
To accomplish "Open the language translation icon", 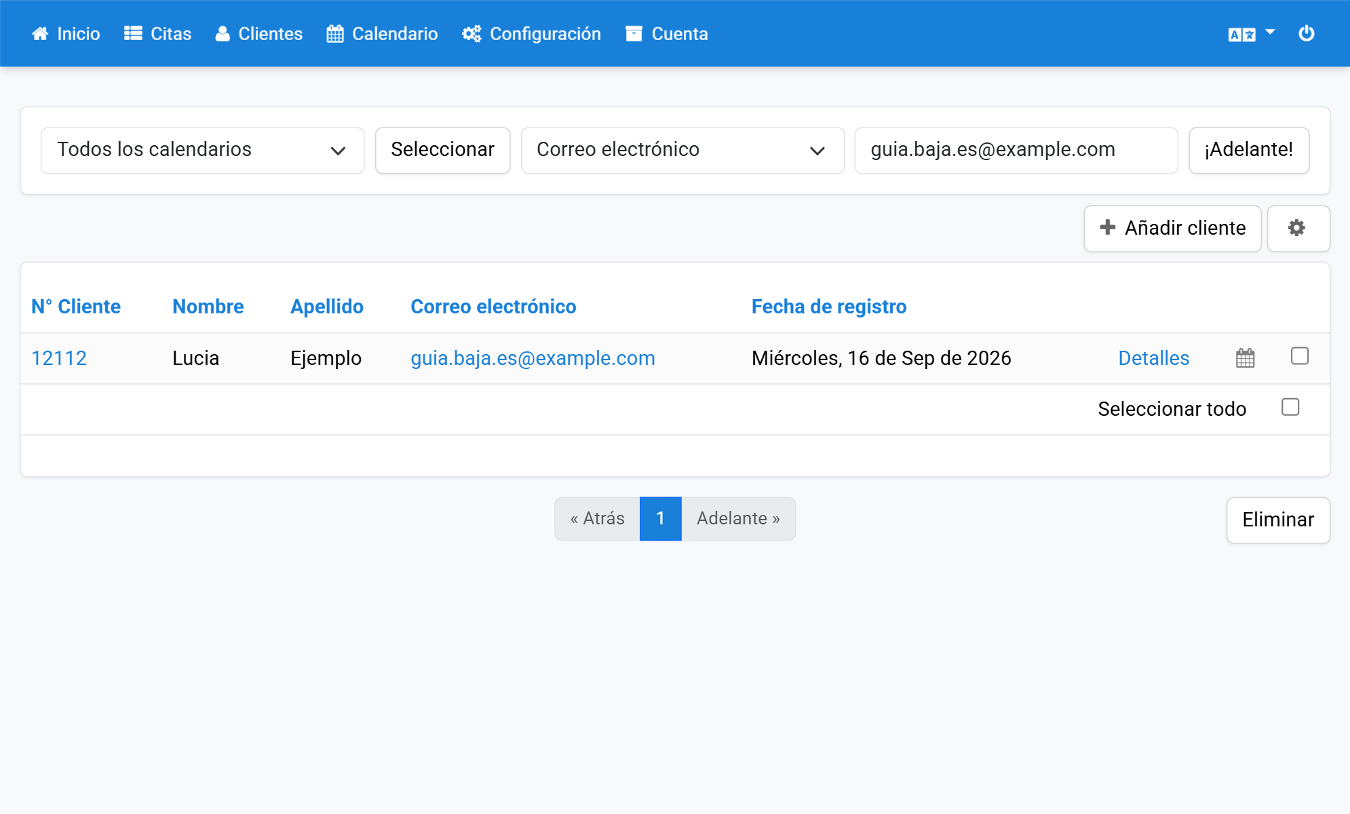I will pos(1241,35).
